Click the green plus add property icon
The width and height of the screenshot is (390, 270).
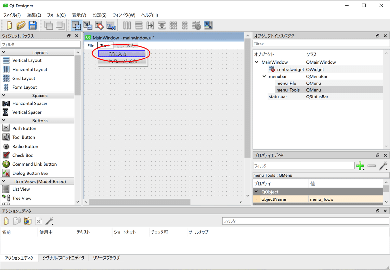pos(360,166)
